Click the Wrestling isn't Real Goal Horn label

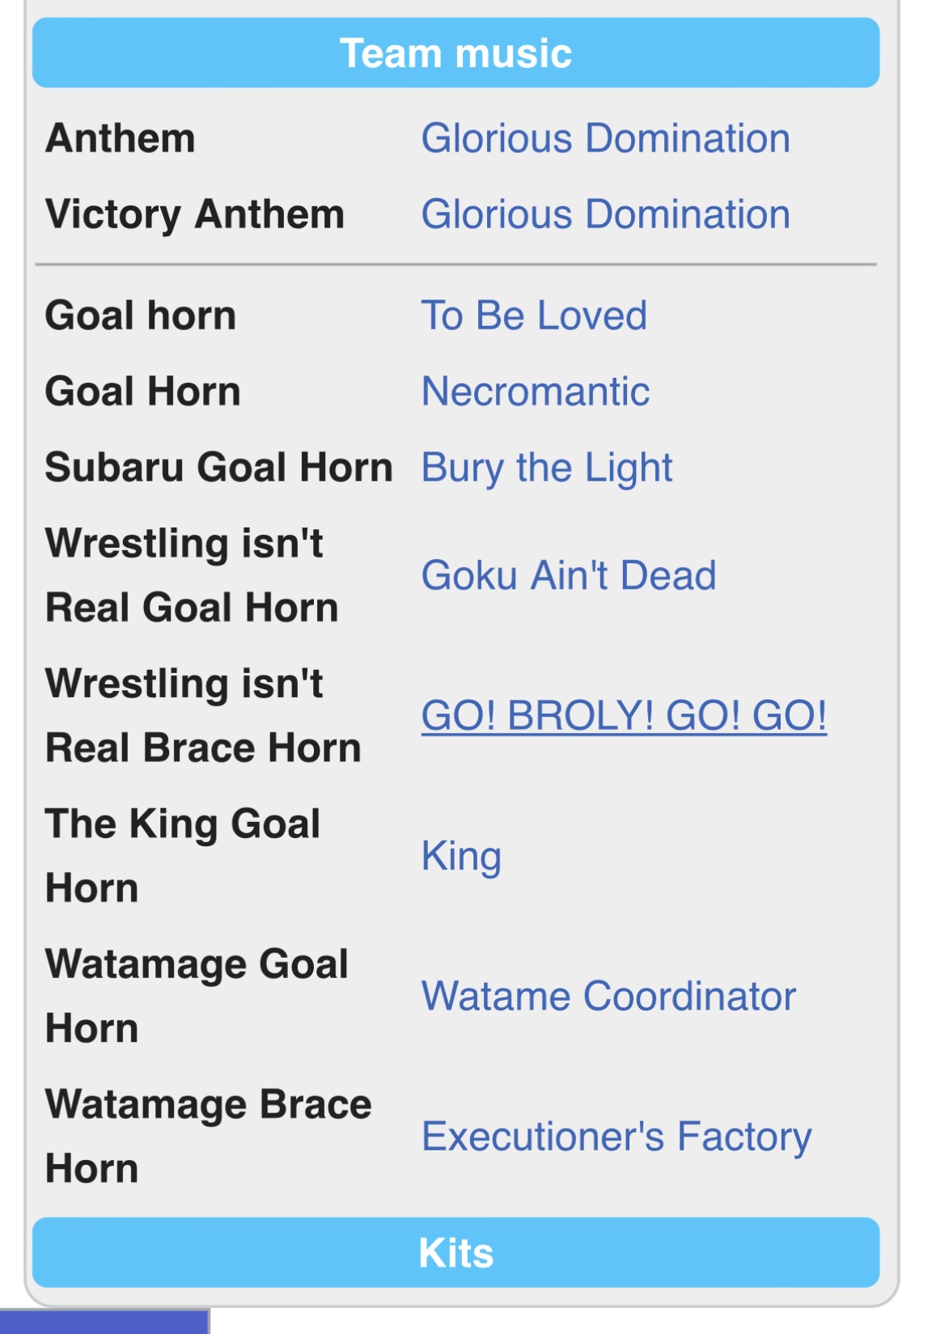point(192,575)
